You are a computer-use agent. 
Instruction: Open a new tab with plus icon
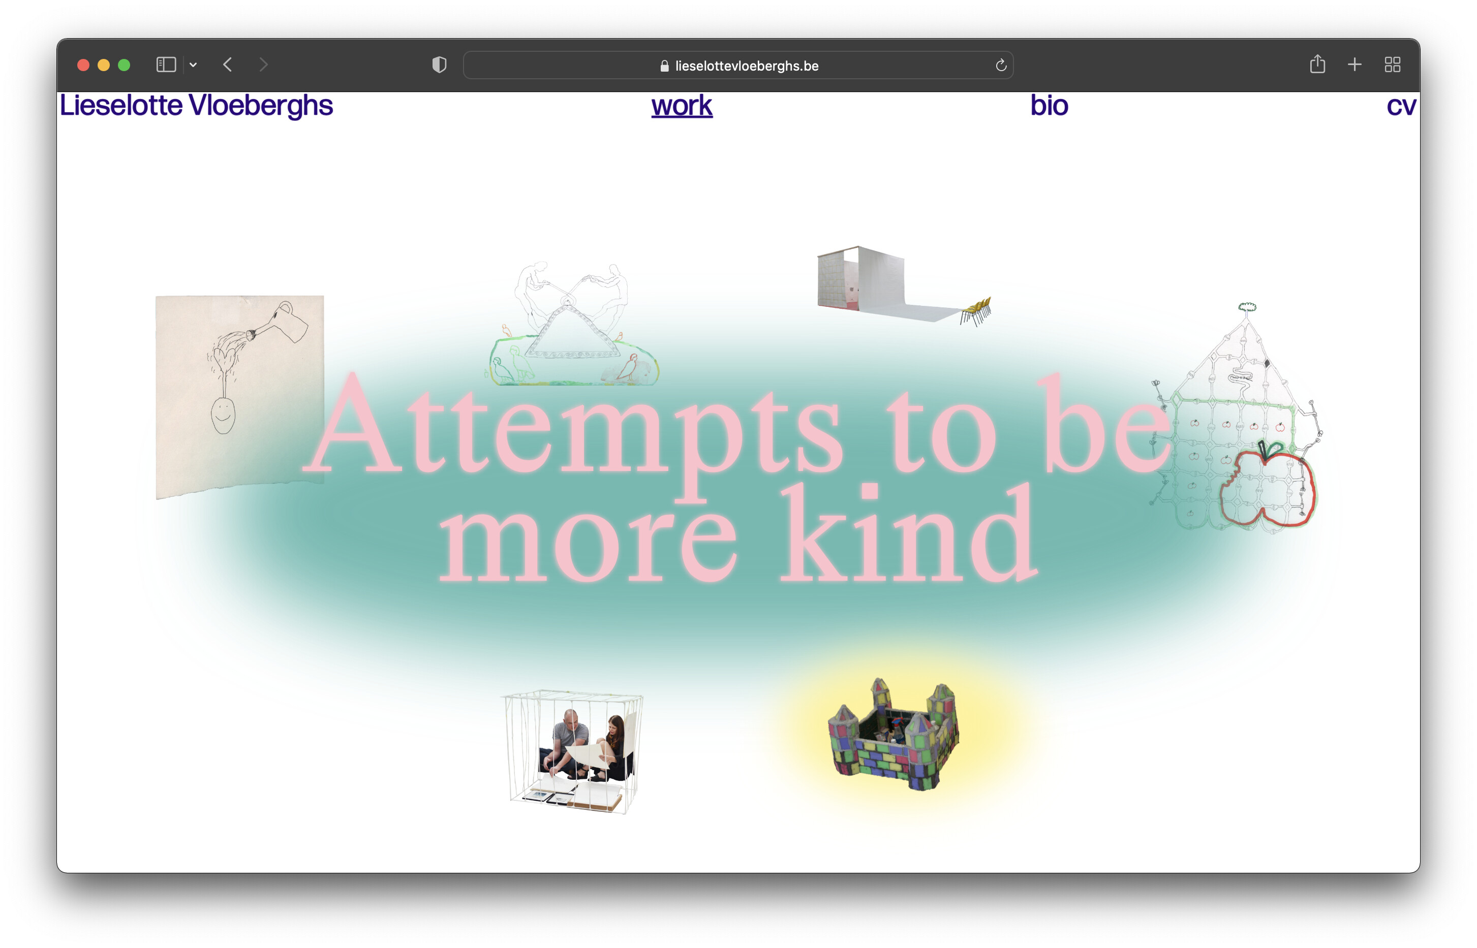[1355, 65]
